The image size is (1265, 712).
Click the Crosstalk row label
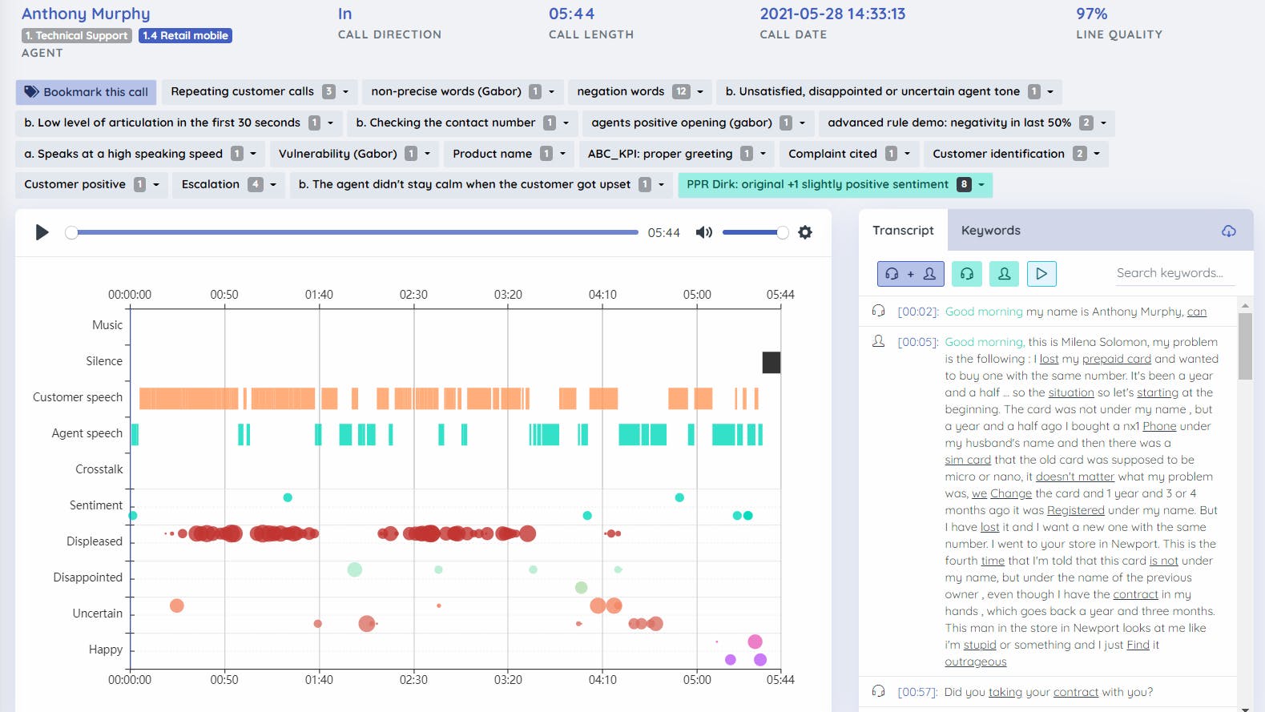click(x=99, y=469)
